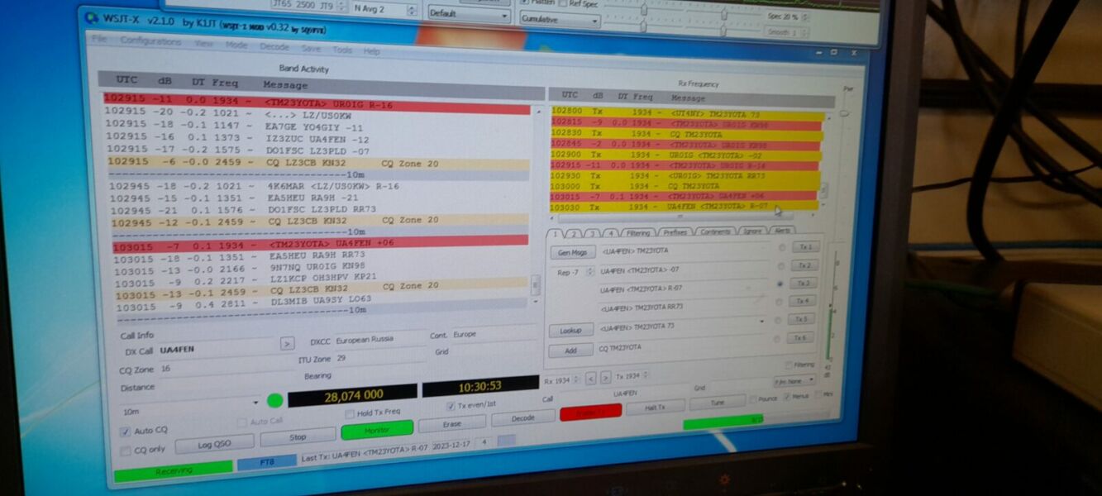This screenshot has width=1102, height=496.
Task: Click the left arrow between Rx and Tx frequency
Action: 590,379
